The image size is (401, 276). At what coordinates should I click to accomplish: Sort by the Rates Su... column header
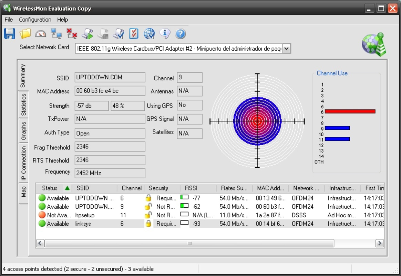click(234, 188)
